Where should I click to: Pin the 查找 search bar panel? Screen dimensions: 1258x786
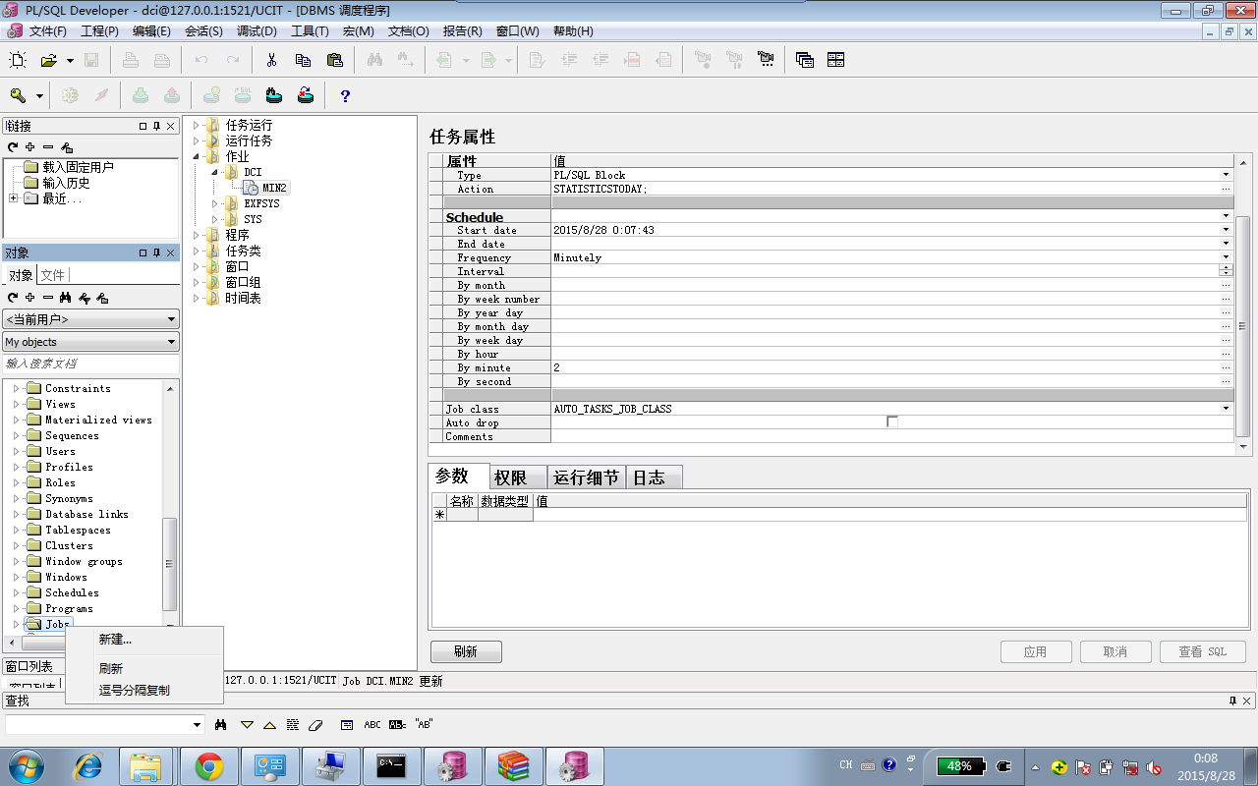[x=1233, y=701]
